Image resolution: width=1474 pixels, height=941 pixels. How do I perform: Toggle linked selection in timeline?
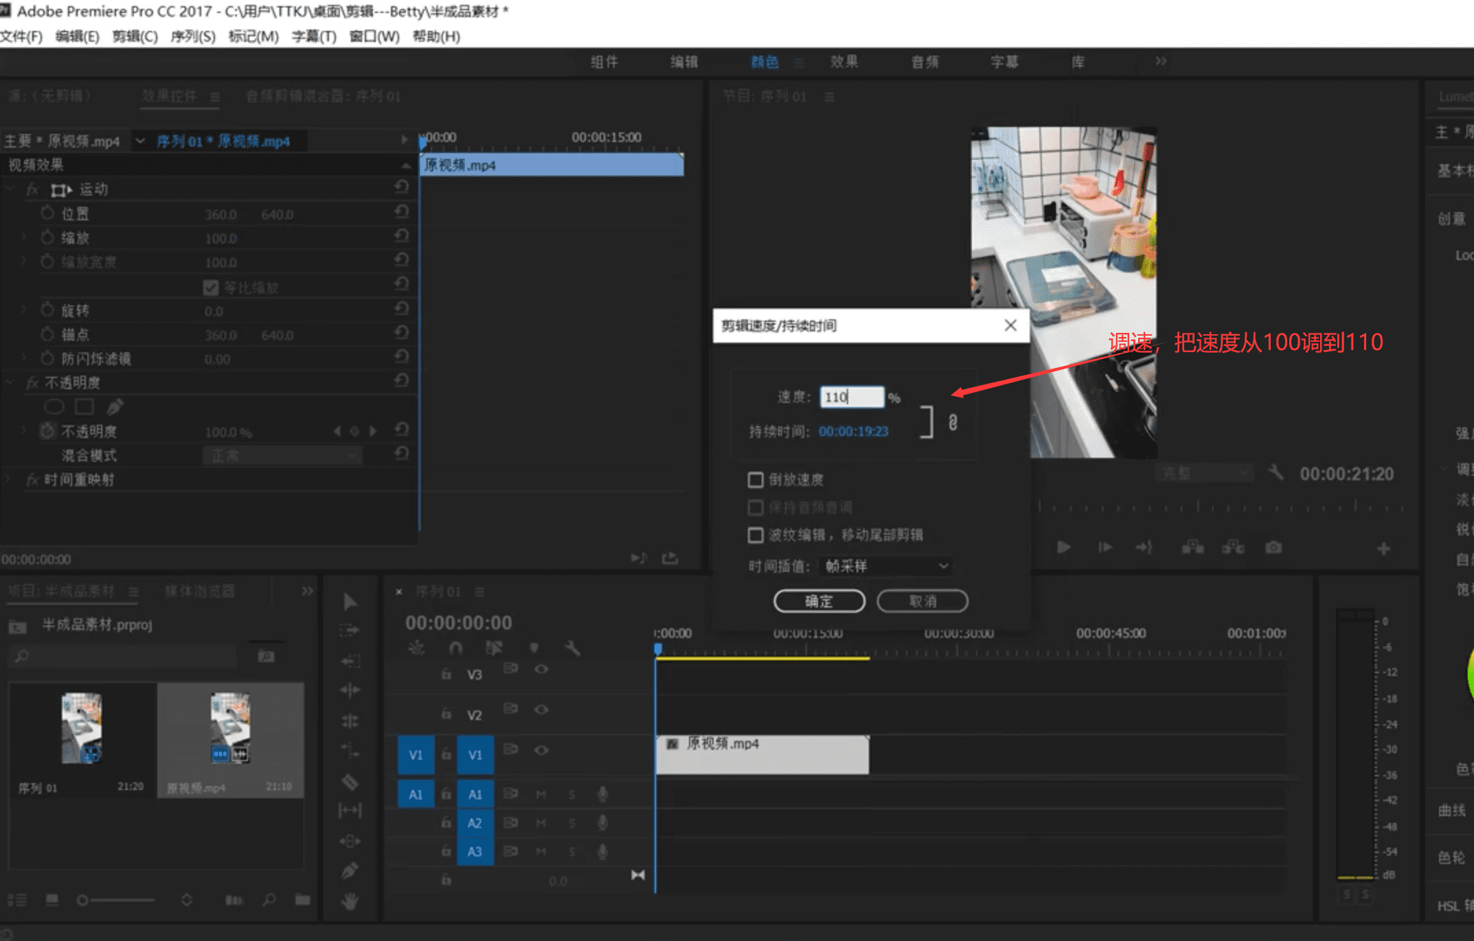coord(494,648)
